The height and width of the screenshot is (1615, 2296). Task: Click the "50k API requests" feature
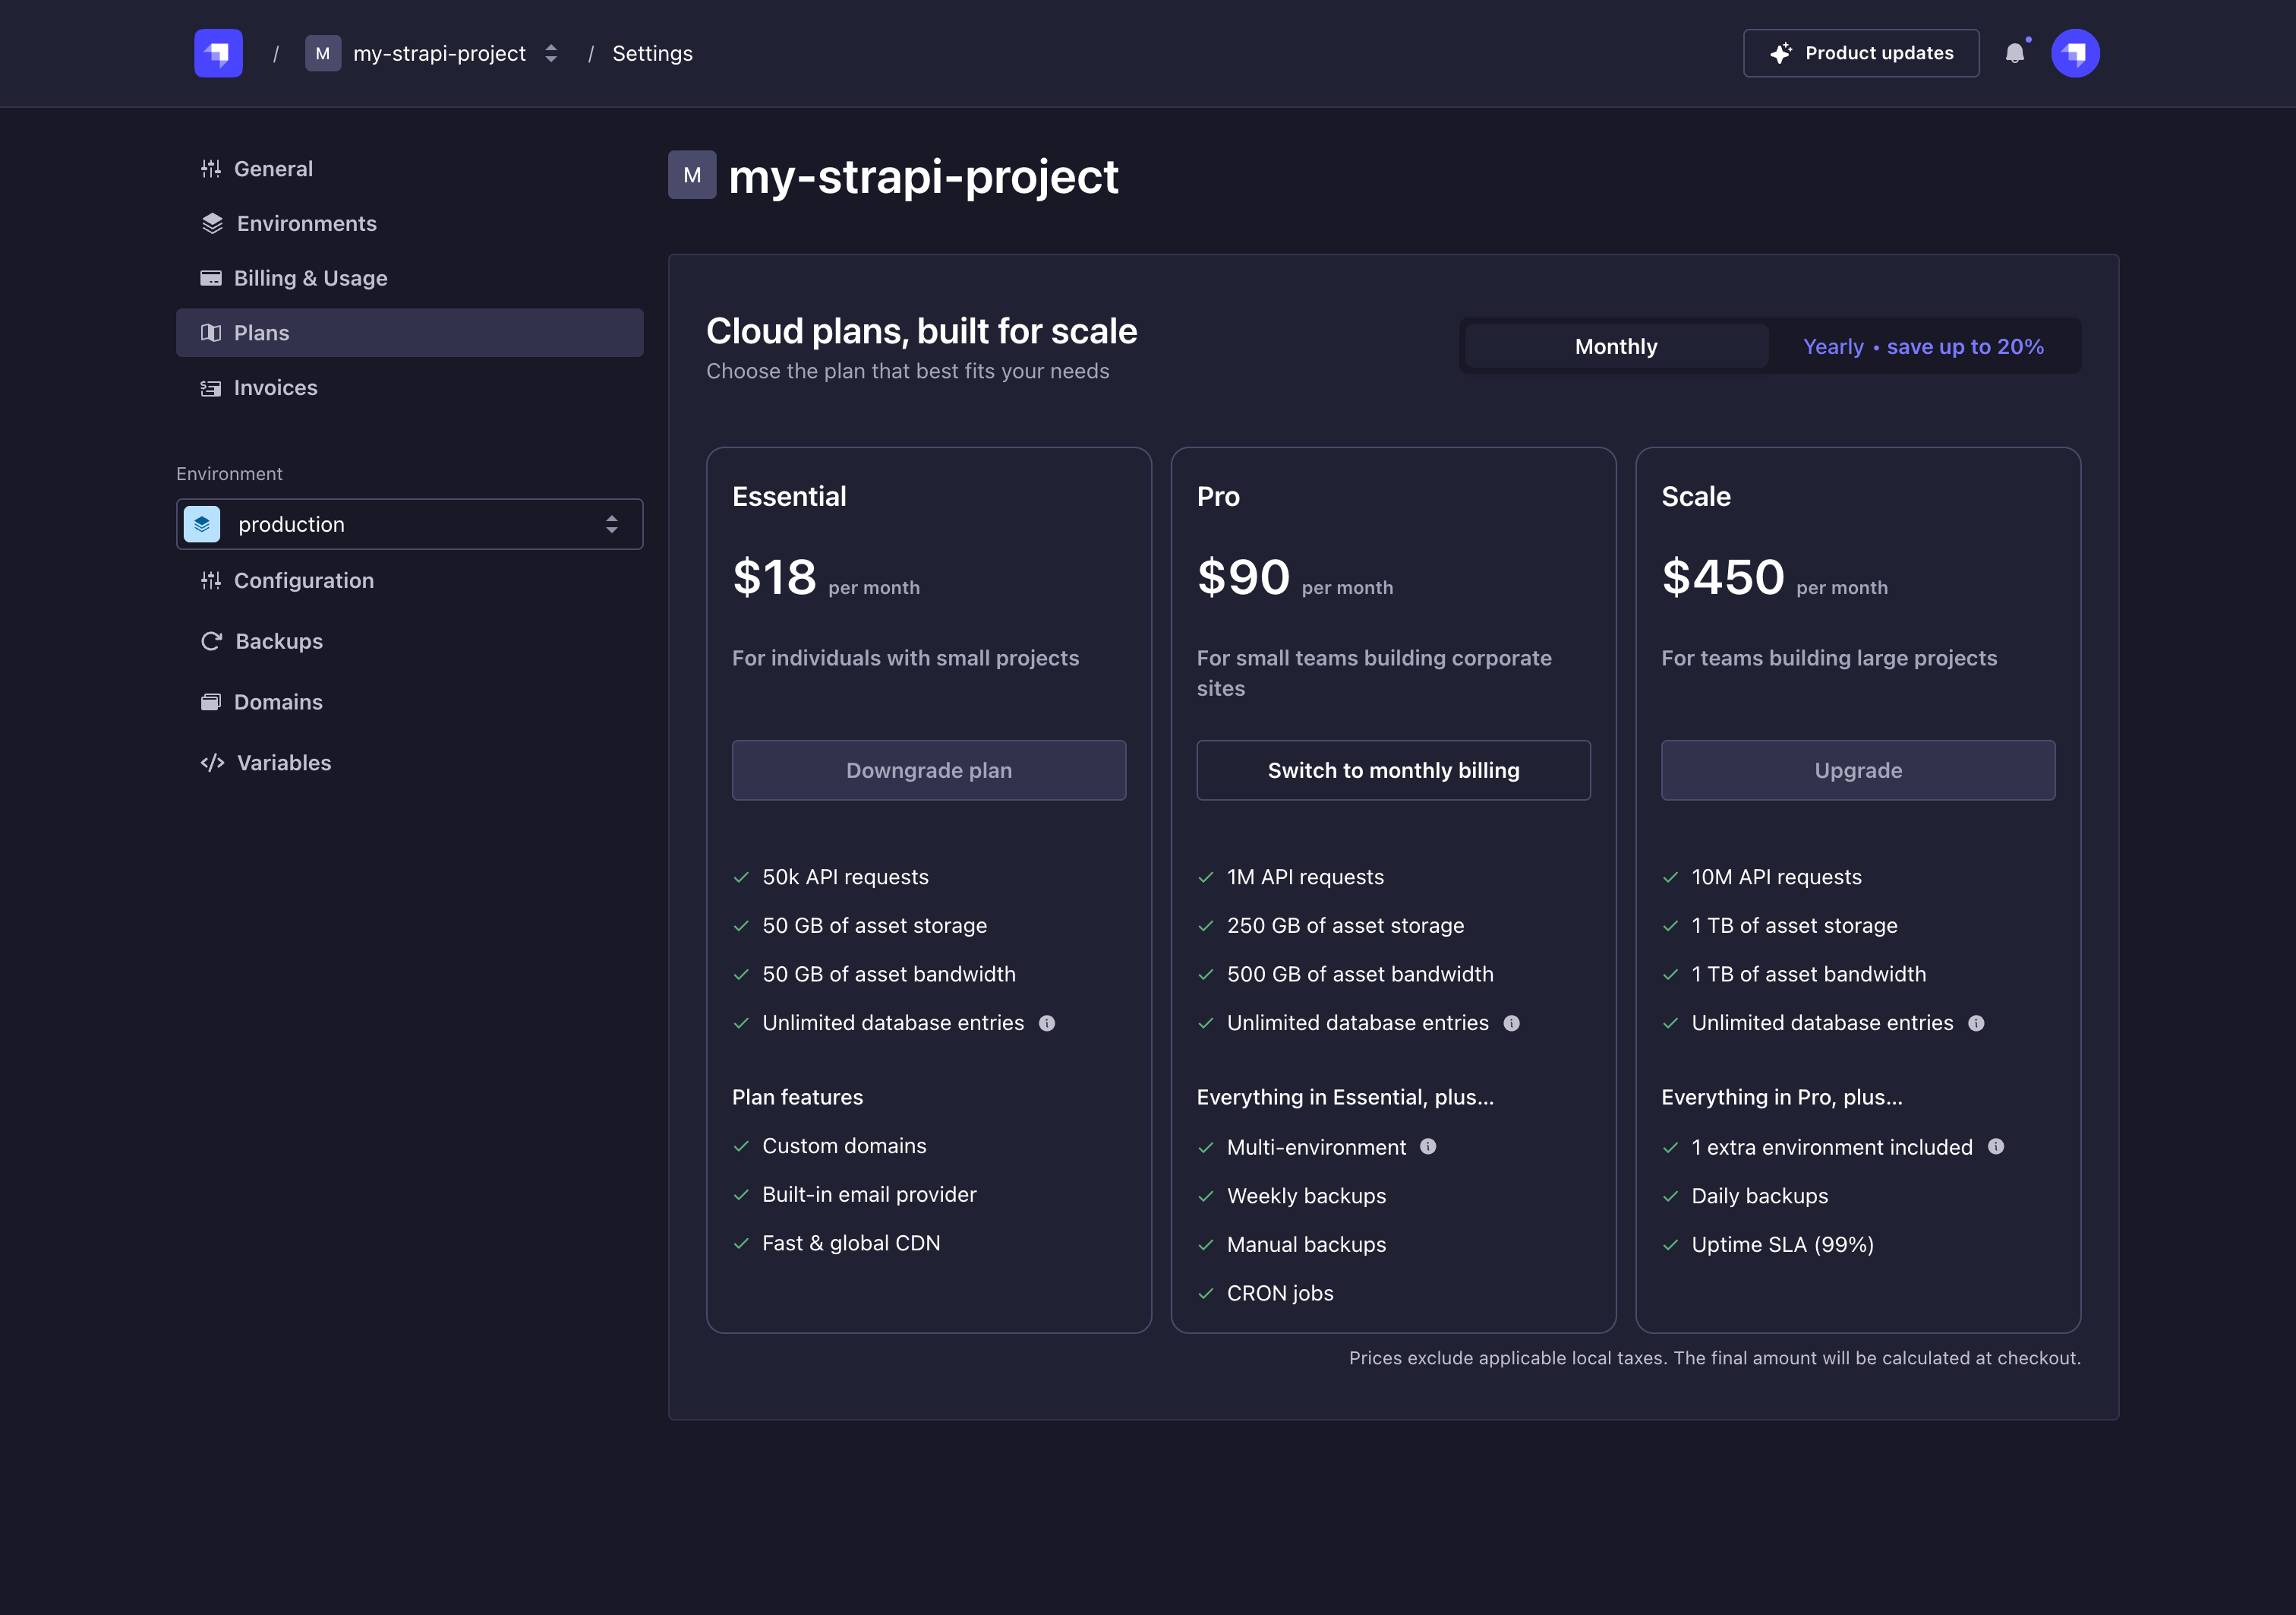tap(845, 877)
